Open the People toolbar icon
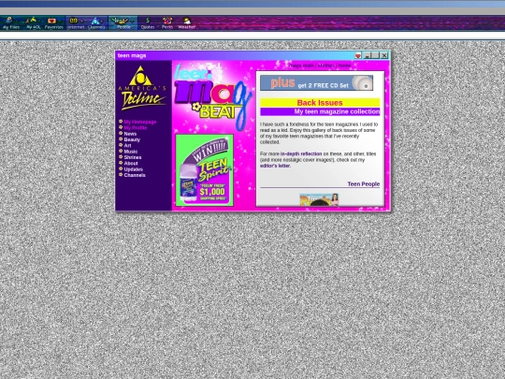 (119, 21)
